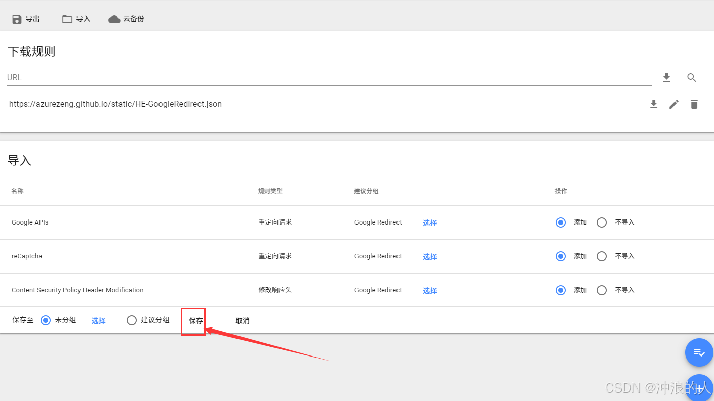Click the blue checklist floating button
This screenshot has width=714, height=401.
[x=699, y=352]
